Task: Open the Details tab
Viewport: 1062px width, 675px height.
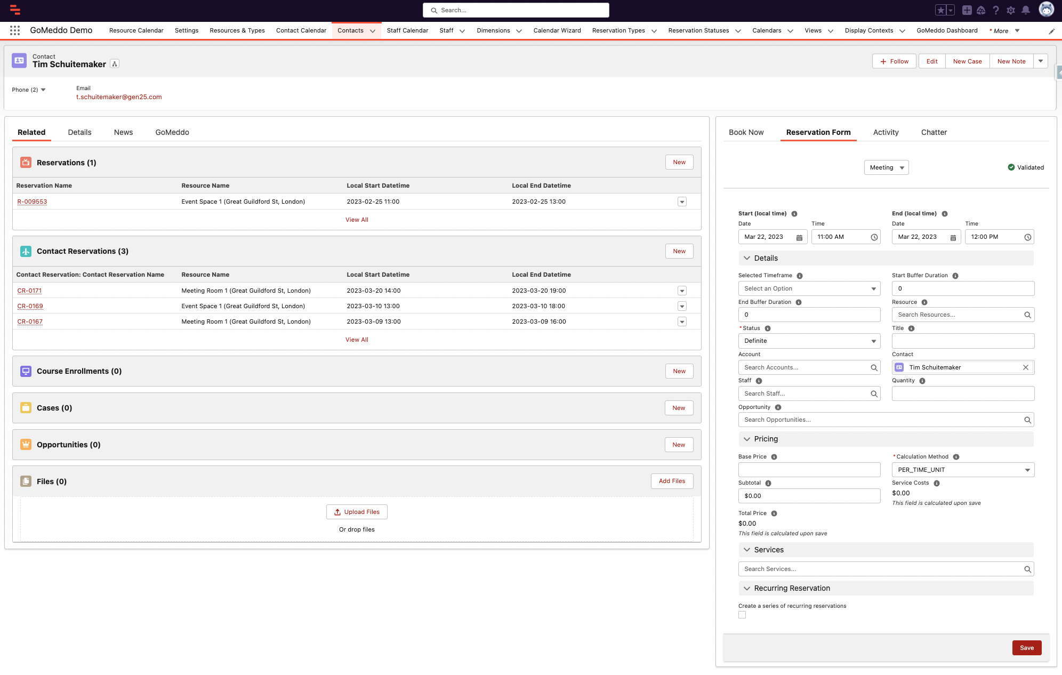Action: [79, 132]
